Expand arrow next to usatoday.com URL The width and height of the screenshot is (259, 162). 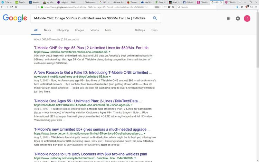click(135, 158)
